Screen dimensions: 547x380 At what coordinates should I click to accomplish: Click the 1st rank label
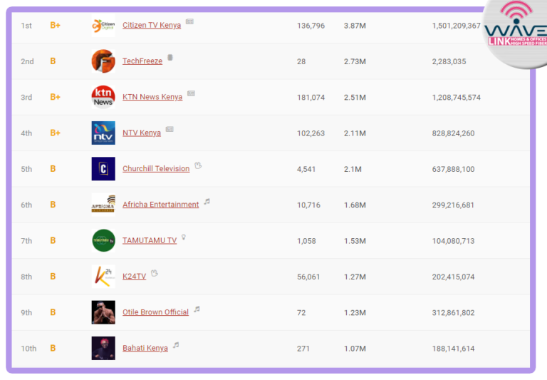tap(26, 26)
